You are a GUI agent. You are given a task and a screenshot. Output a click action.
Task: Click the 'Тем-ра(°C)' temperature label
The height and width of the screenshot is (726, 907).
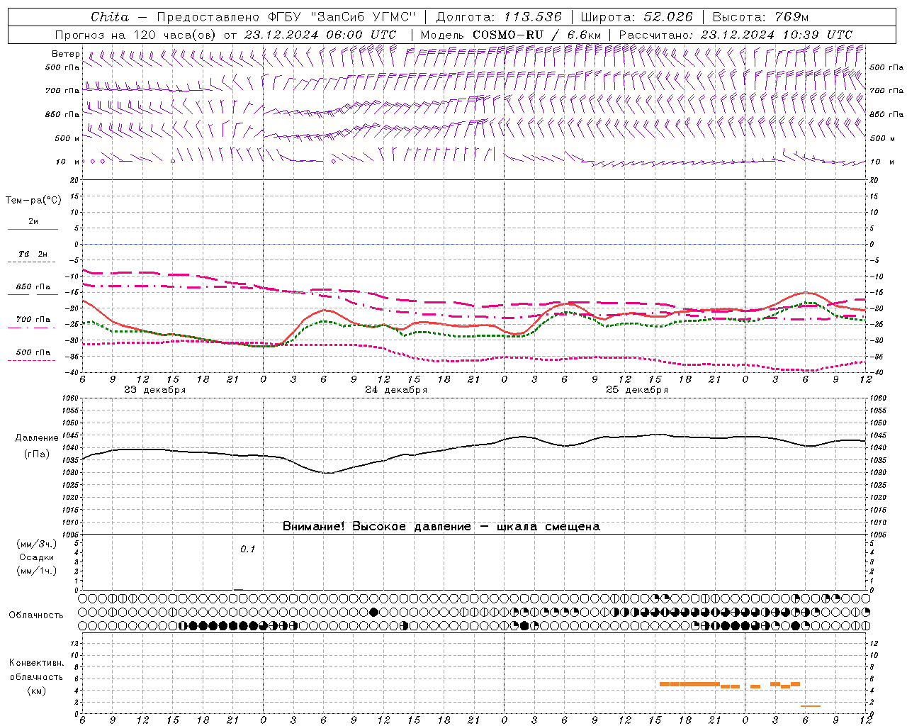[33, 201]
